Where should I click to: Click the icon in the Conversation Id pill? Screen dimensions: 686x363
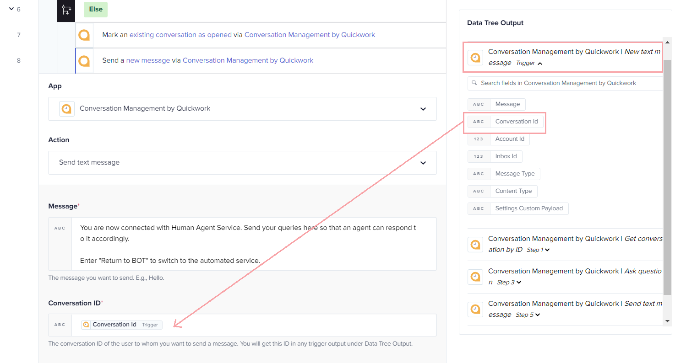(86, 325)
